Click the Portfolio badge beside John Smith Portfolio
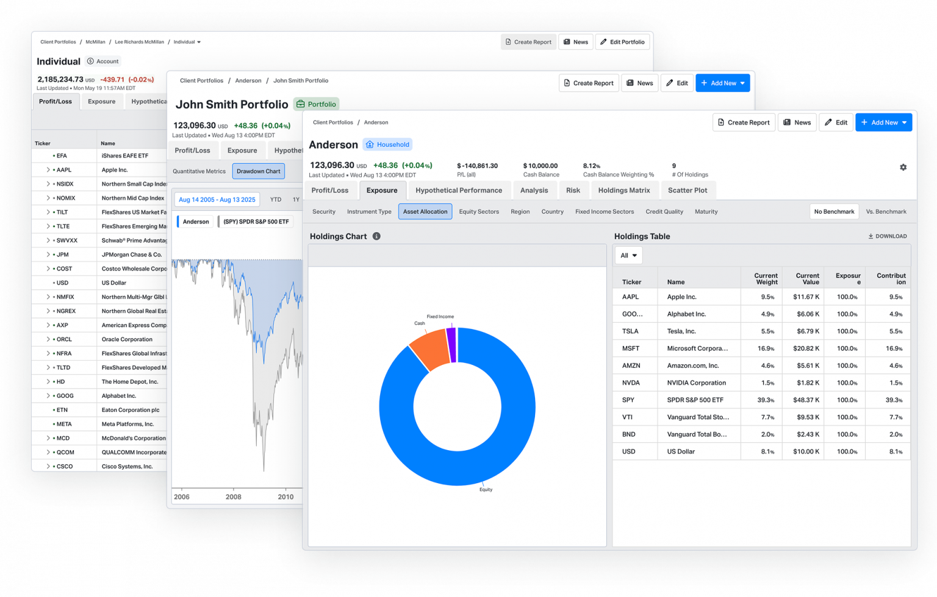 point(316,104)
